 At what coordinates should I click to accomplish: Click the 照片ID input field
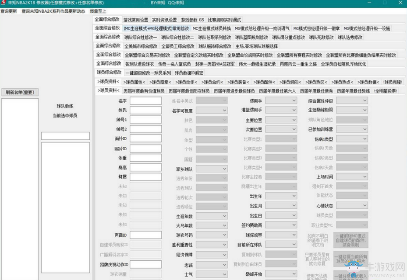click(145, 149)
